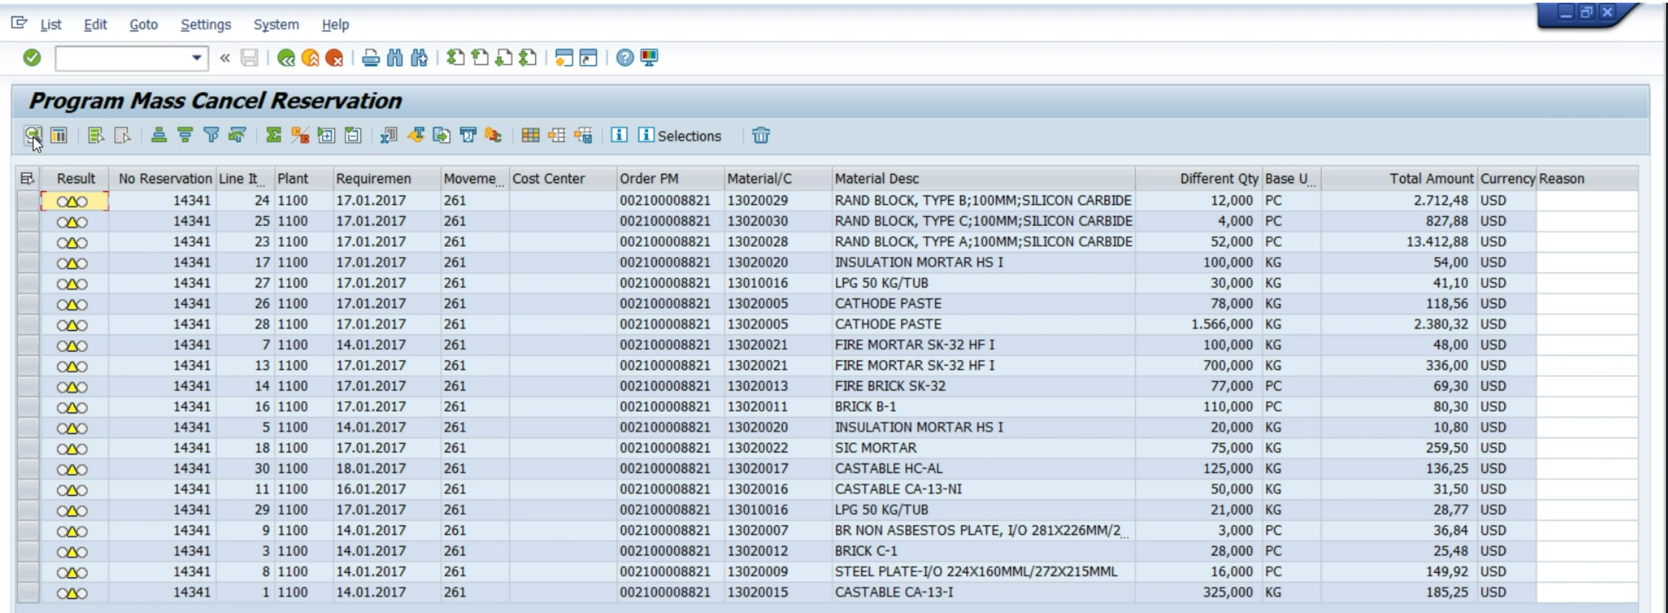Click the trash can delete icon
The width and height of the screenshot is (1668, 613).
tap(760, 135)
